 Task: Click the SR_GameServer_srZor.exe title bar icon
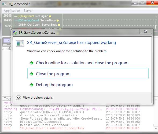point(15,32)
